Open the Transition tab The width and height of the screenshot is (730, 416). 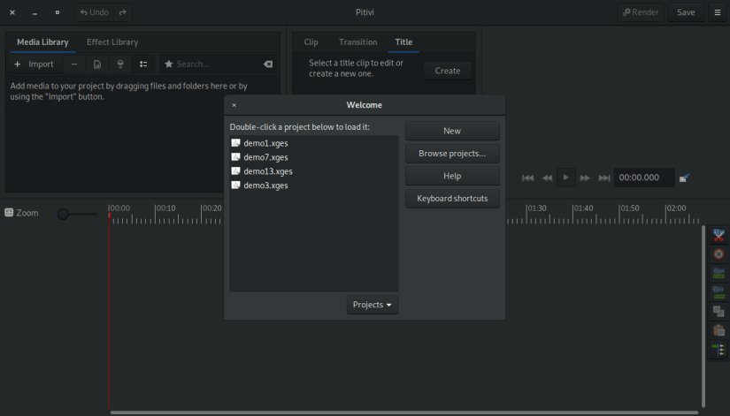click(357, 42)
